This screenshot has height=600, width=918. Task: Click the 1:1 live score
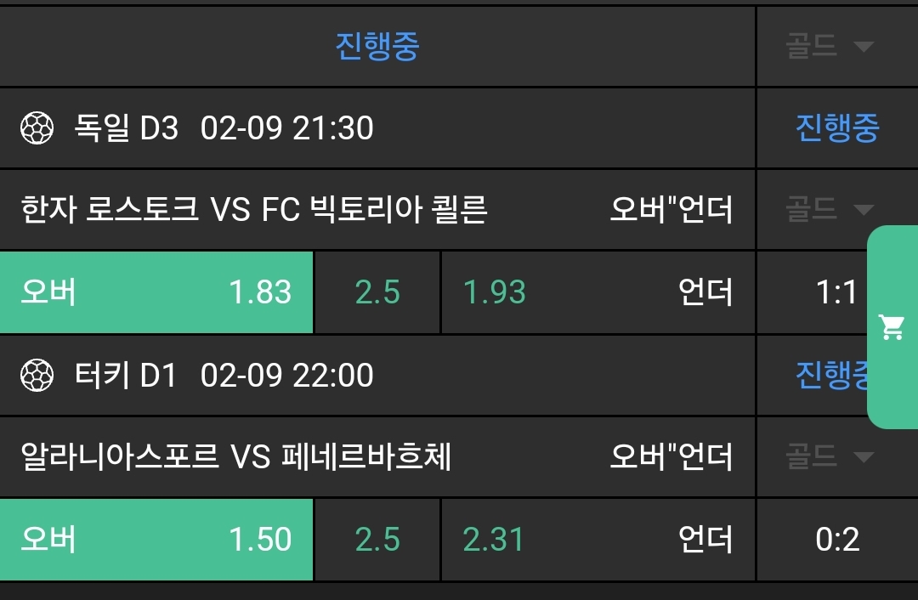coord(836,292)
